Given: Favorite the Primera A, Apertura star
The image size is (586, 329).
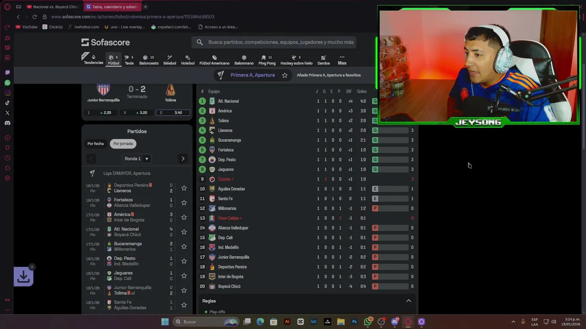Looking at the screenshot, I should (x=285, y=75).
